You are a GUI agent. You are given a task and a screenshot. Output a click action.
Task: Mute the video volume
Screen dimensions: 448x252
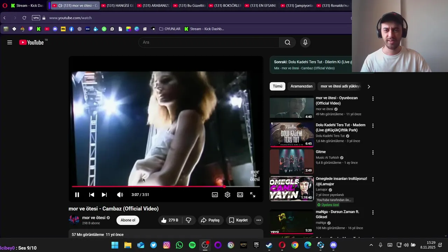pos(120,195)
